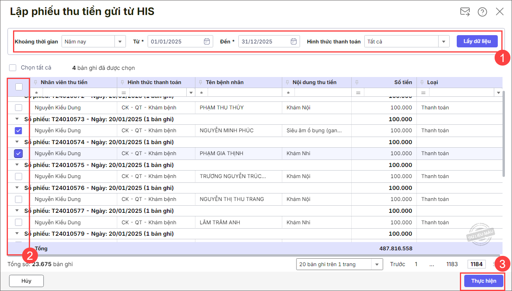Click the Lấy dữ liệu button

pyautogui.click(x=477, y=41)
